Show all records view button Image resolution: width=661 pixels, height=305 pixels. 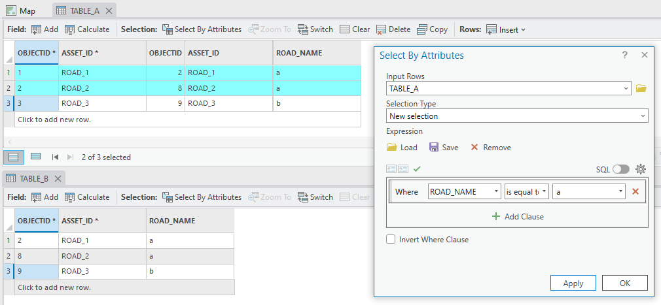tap(14, 157)
